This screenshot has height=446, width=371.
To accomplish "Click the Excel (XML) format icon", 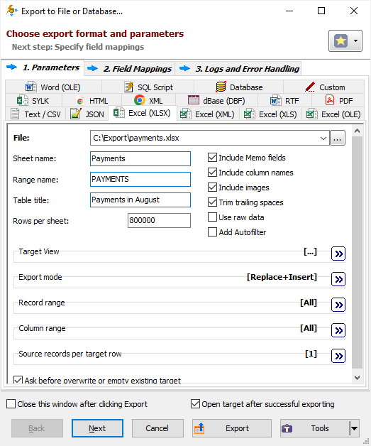I will click(x=186, y=114).
